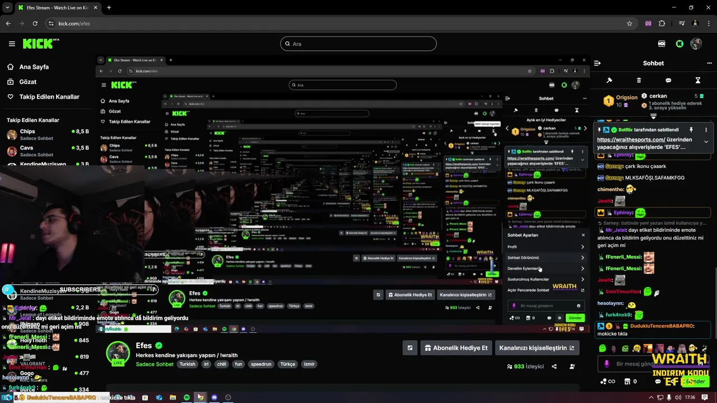The height and width of the screenshot is (403, 717).
Task: Click username chimentho in main chat
Action: pos(611,189)
